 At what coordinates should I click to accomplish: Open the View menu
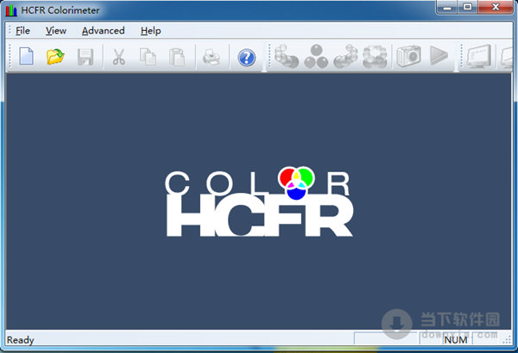pos(56,31)
